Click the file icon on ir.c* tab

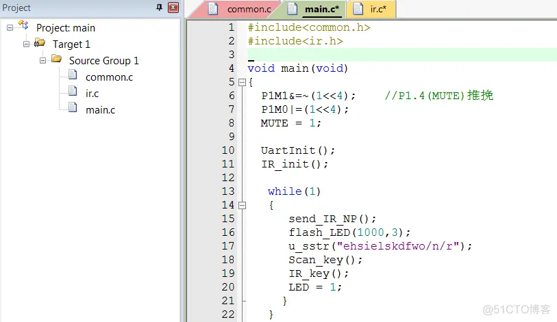(x=358, y=10)
